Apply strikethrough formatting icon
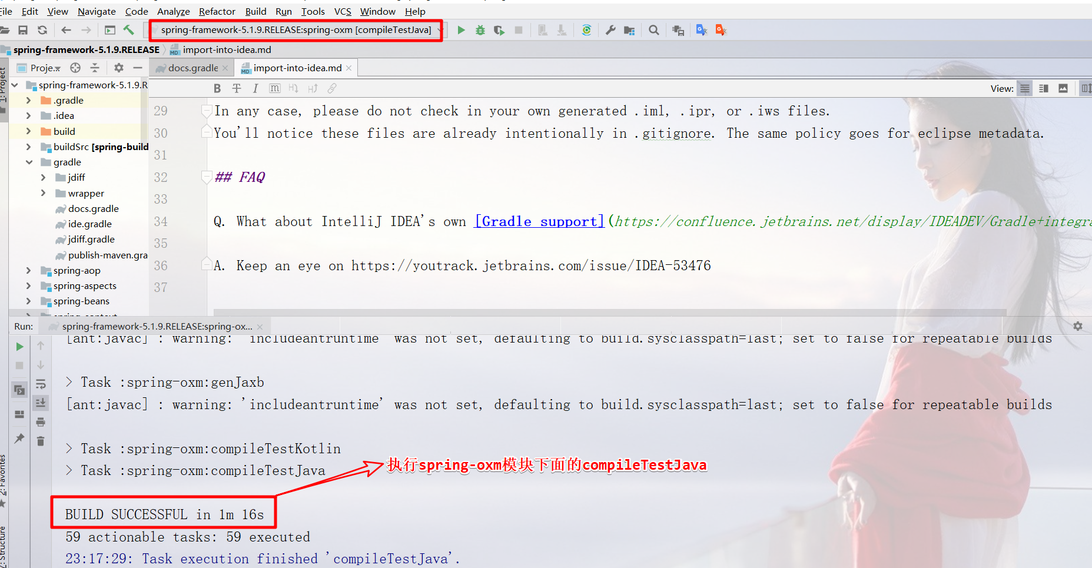The image size is (1092, 568). 237,88
